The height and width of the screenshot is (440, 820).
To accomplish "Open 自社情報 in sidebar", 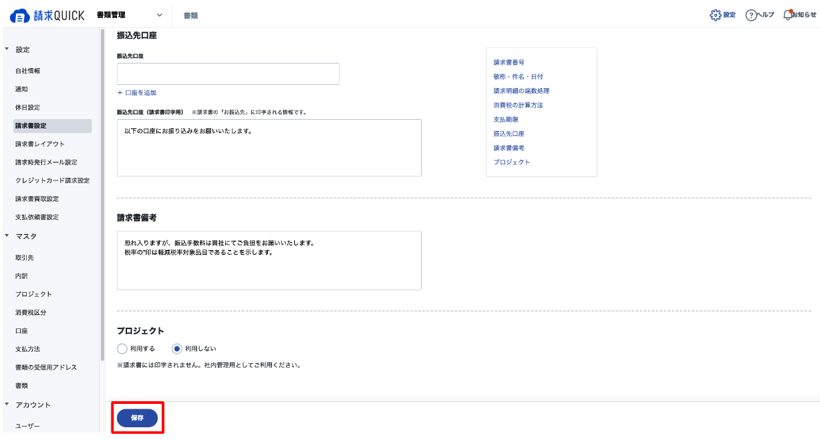I will pos(27,70).
